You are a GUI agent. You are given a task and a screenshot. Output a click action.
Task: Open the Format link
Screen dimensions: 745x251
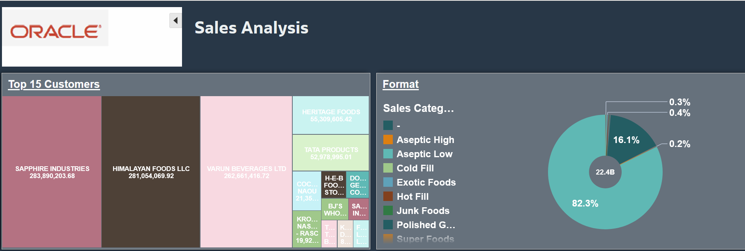click(401, 84)
